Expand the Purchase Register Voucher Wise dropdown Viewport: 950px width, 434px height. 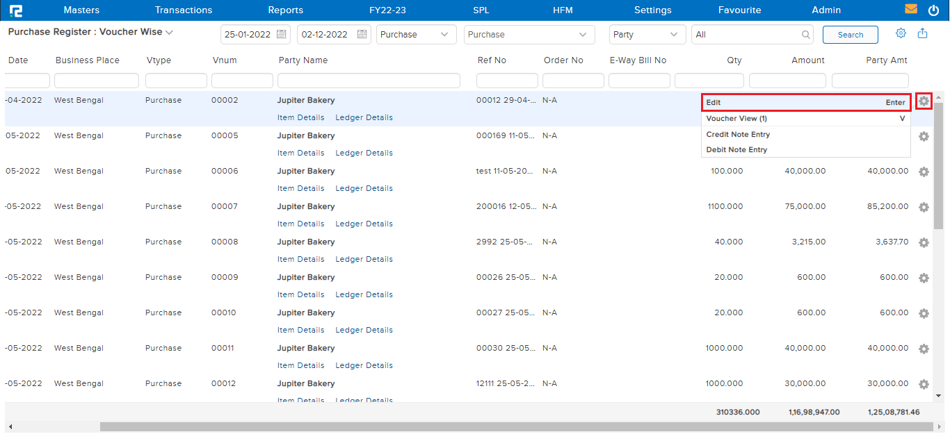point(169,33)
